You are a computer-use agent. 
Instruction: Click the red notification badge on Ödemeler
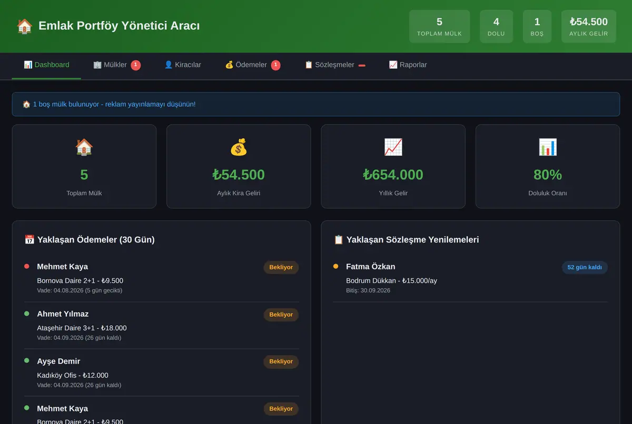click(x=276, y=65)
